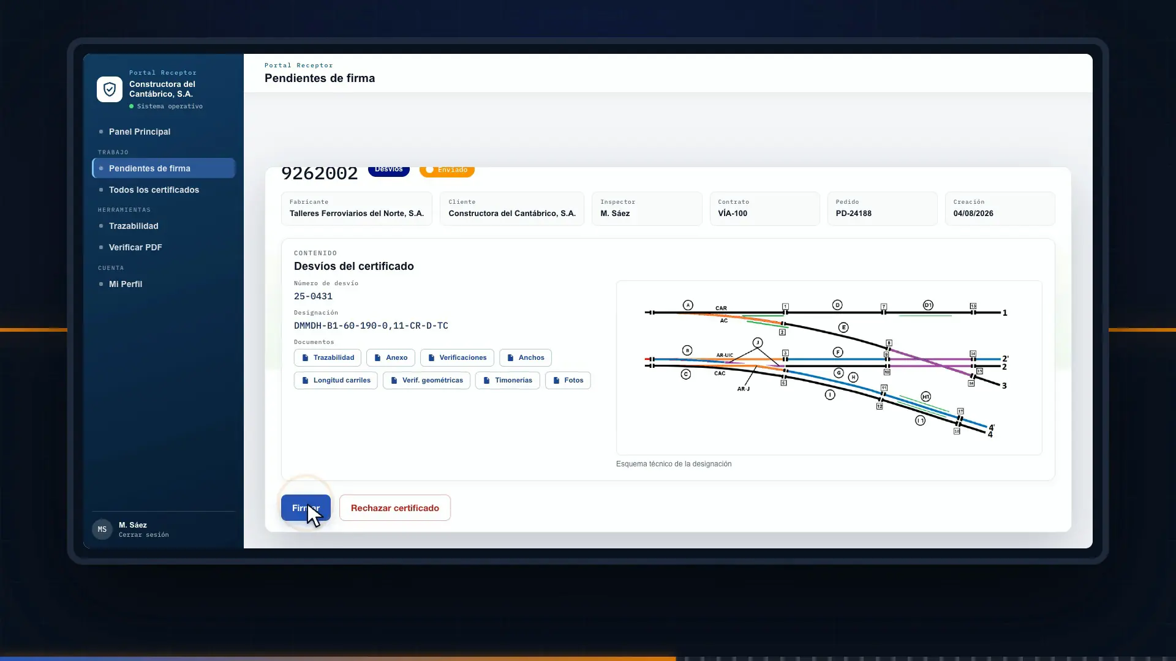The height and width of the screenshot is (661, 1176).
Task: Click Inspector value M. Sáez
Action: tap(615, 214)
